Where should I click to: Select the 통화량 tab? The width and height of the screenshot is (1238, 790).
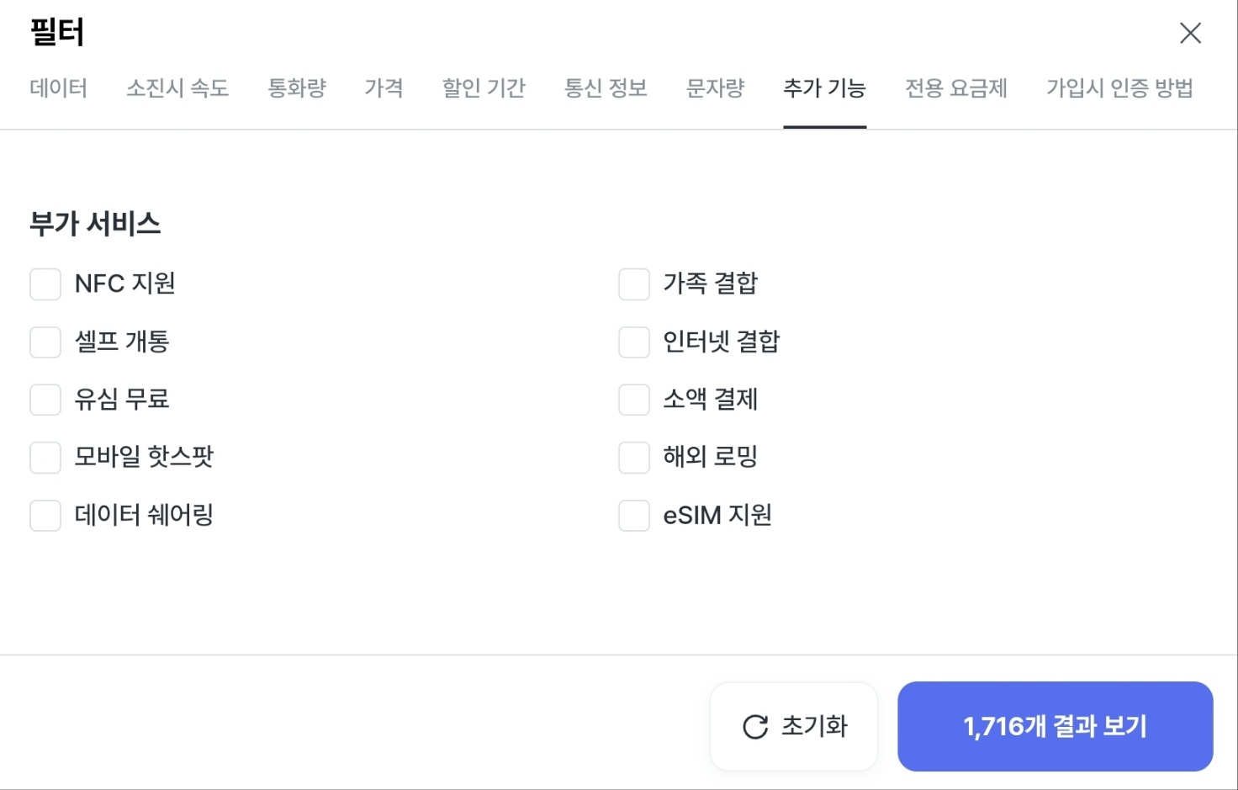(297, 88)
